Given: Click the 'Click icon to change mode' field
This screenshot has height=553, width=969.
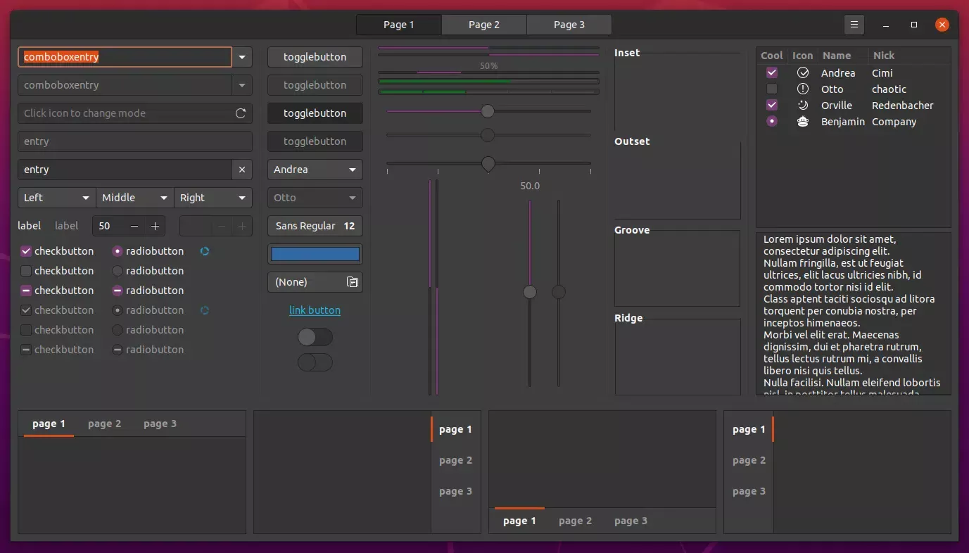Looking at the screenshot, I should (x=135, y=113).
